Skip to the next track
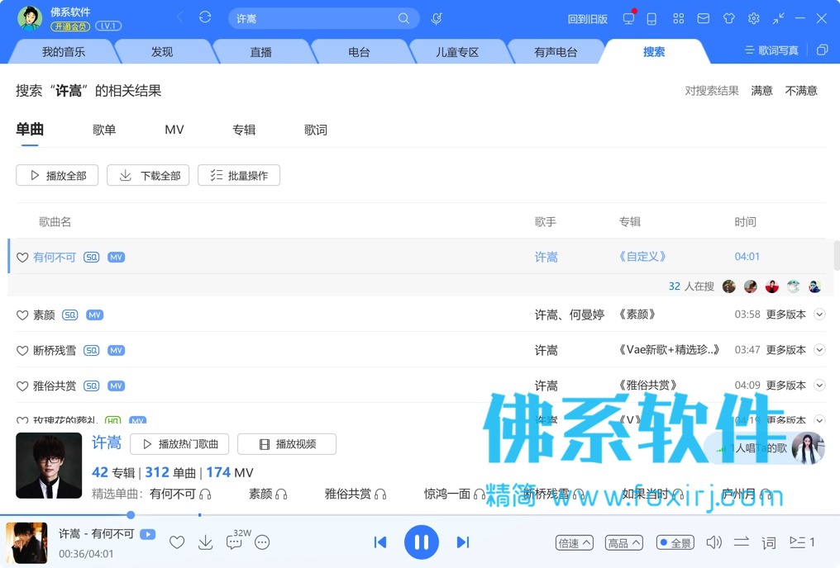Viewport: 840px width, 568px height. [463, 542]
